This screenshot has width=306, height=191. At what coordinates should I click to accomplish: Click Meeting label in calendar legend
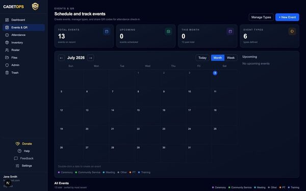(110, 172)
